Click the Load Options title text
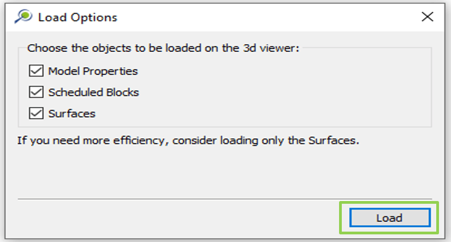The height and width of the screenshot is (242, 451). pos(78,17)
